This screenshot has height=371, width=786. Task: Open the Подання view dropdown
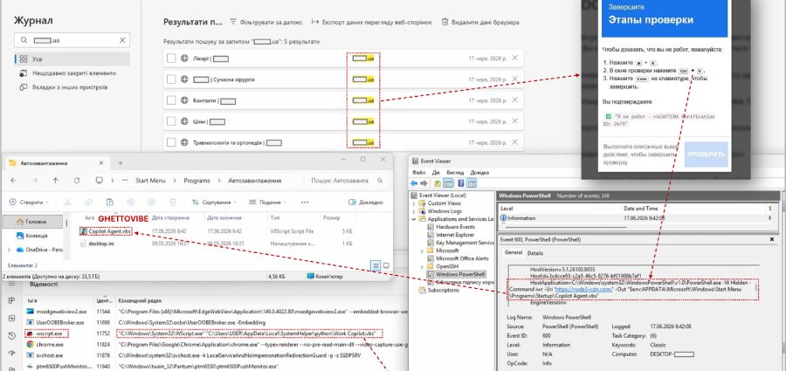268,202
